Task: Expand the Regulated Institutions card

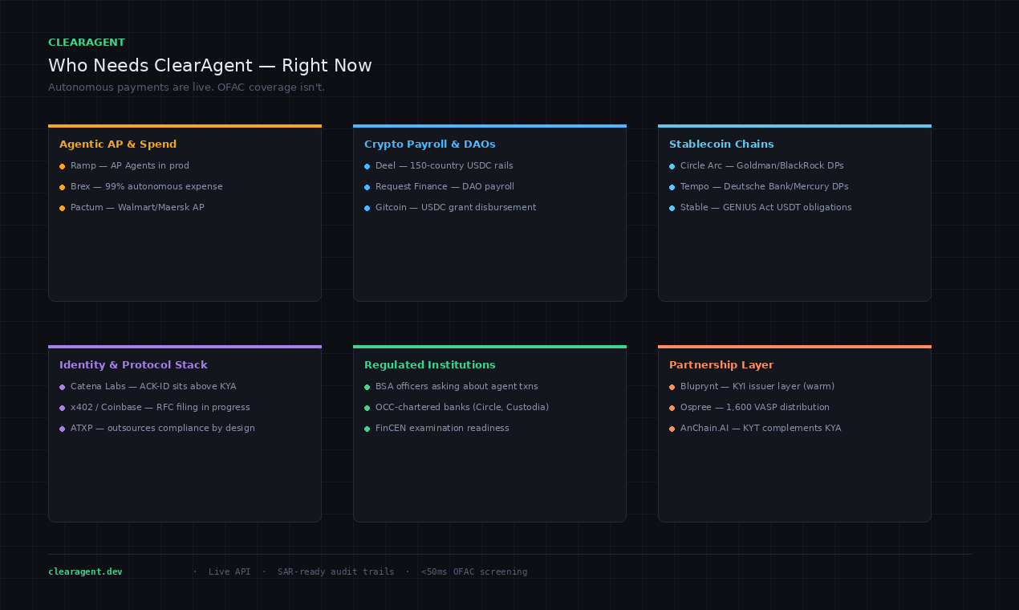Action: click(430, 365)
